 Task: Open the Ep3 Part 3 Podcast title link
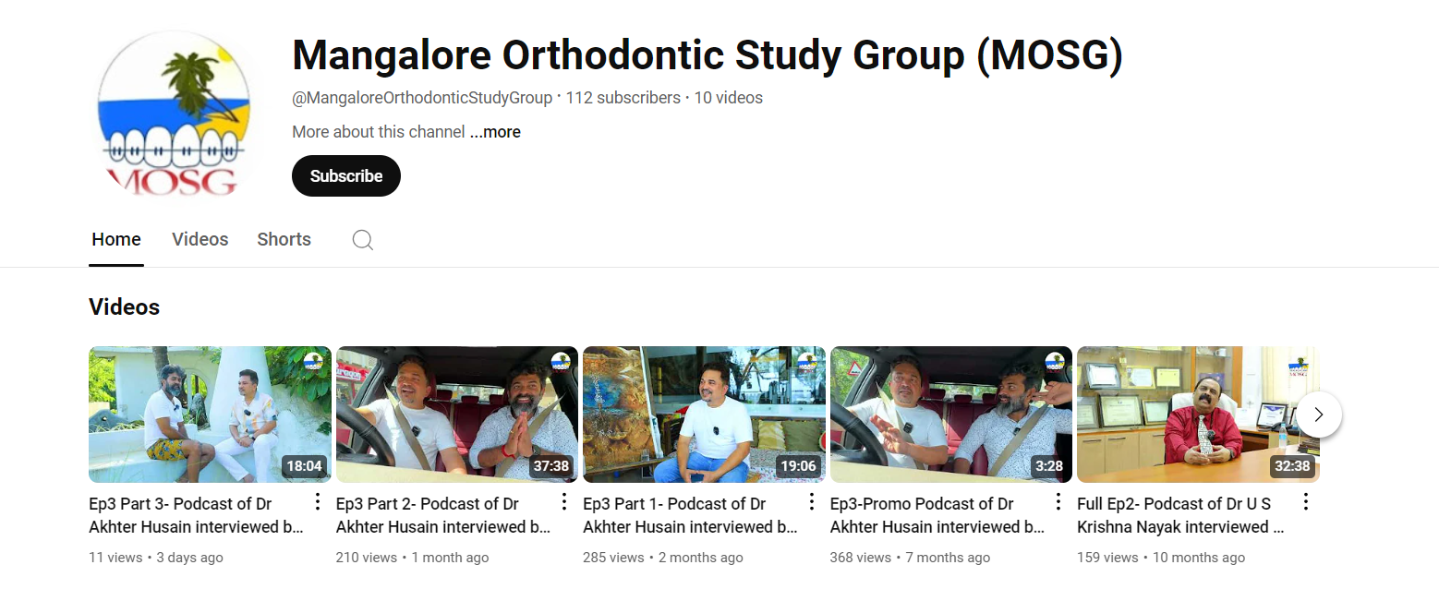(x=196, y=515)
